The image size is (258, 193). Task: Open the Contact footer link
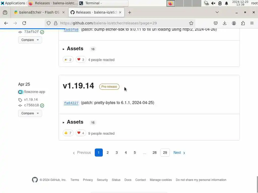click(x=141, y=180)
